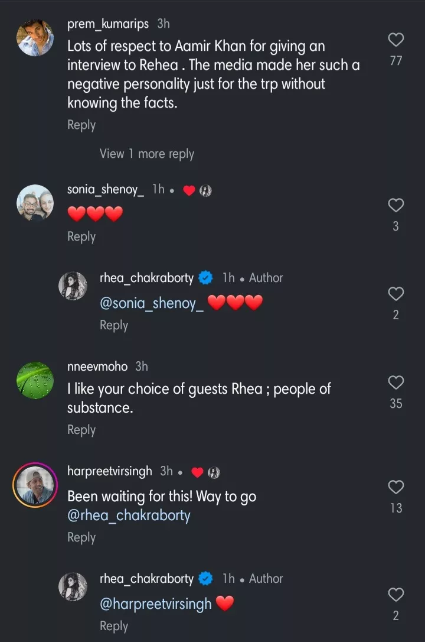
Task: Like rhea_chakraborty's reply to harpreetvirsingh
Action: [395, 595]
